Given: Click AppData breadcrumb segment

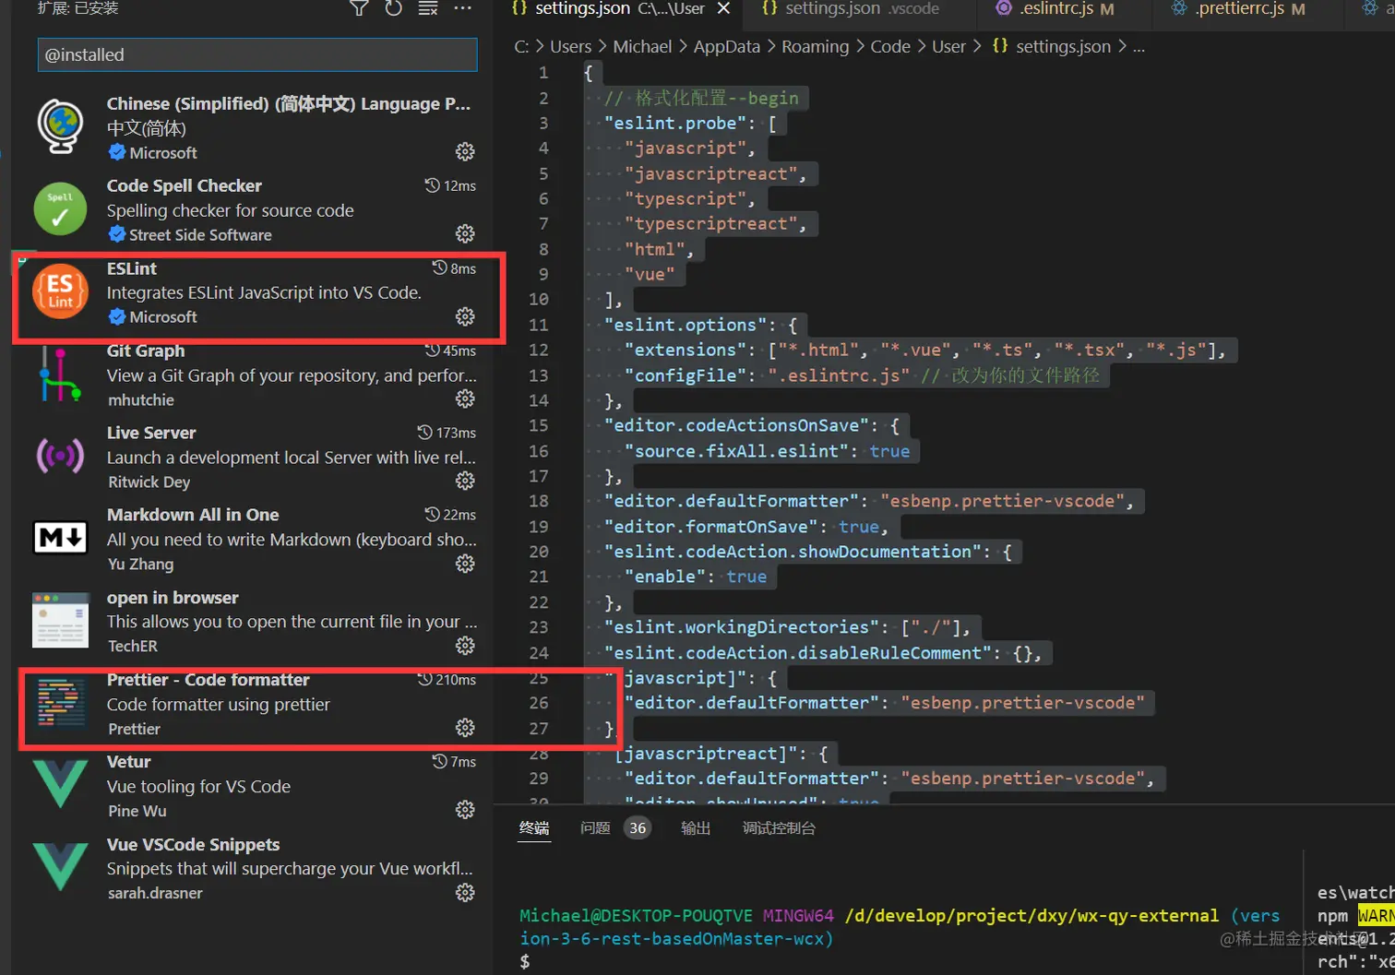Looking at the screenshot, I should [x=727, y=46].
